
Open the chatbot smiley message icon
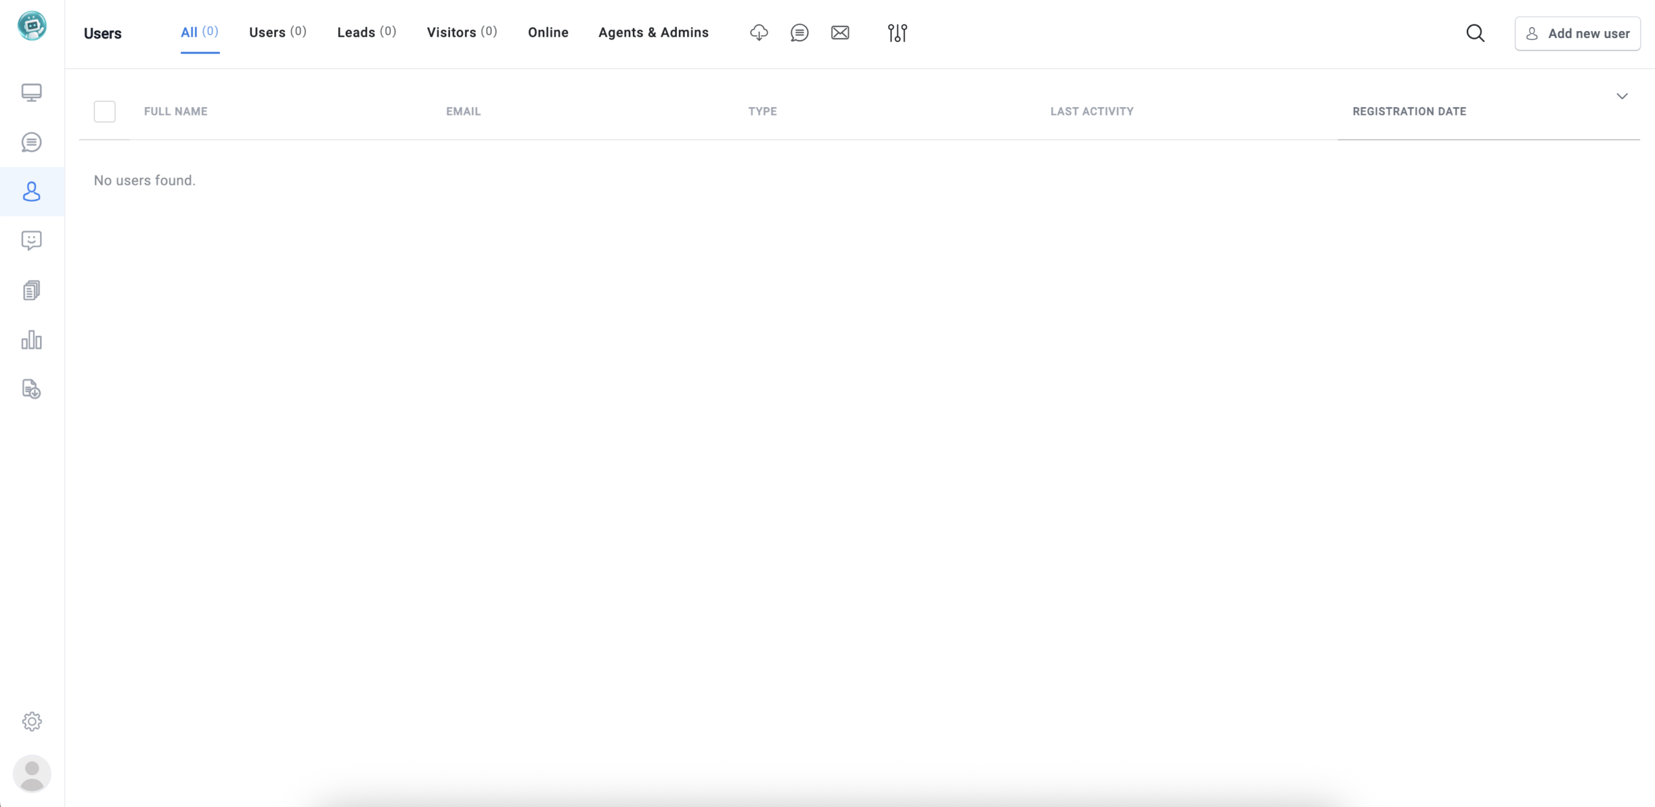[x=32, y=241]
